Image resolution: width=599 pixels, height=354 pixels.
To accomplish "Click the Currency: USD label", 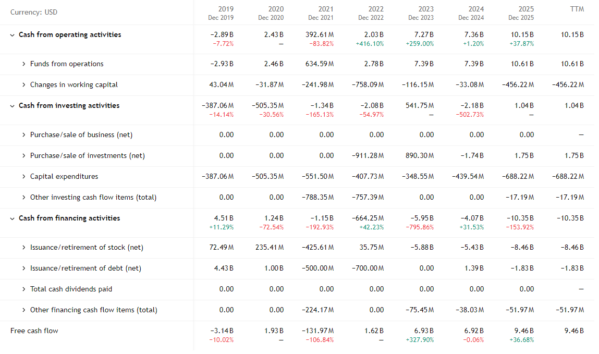I will pos(34,13).
